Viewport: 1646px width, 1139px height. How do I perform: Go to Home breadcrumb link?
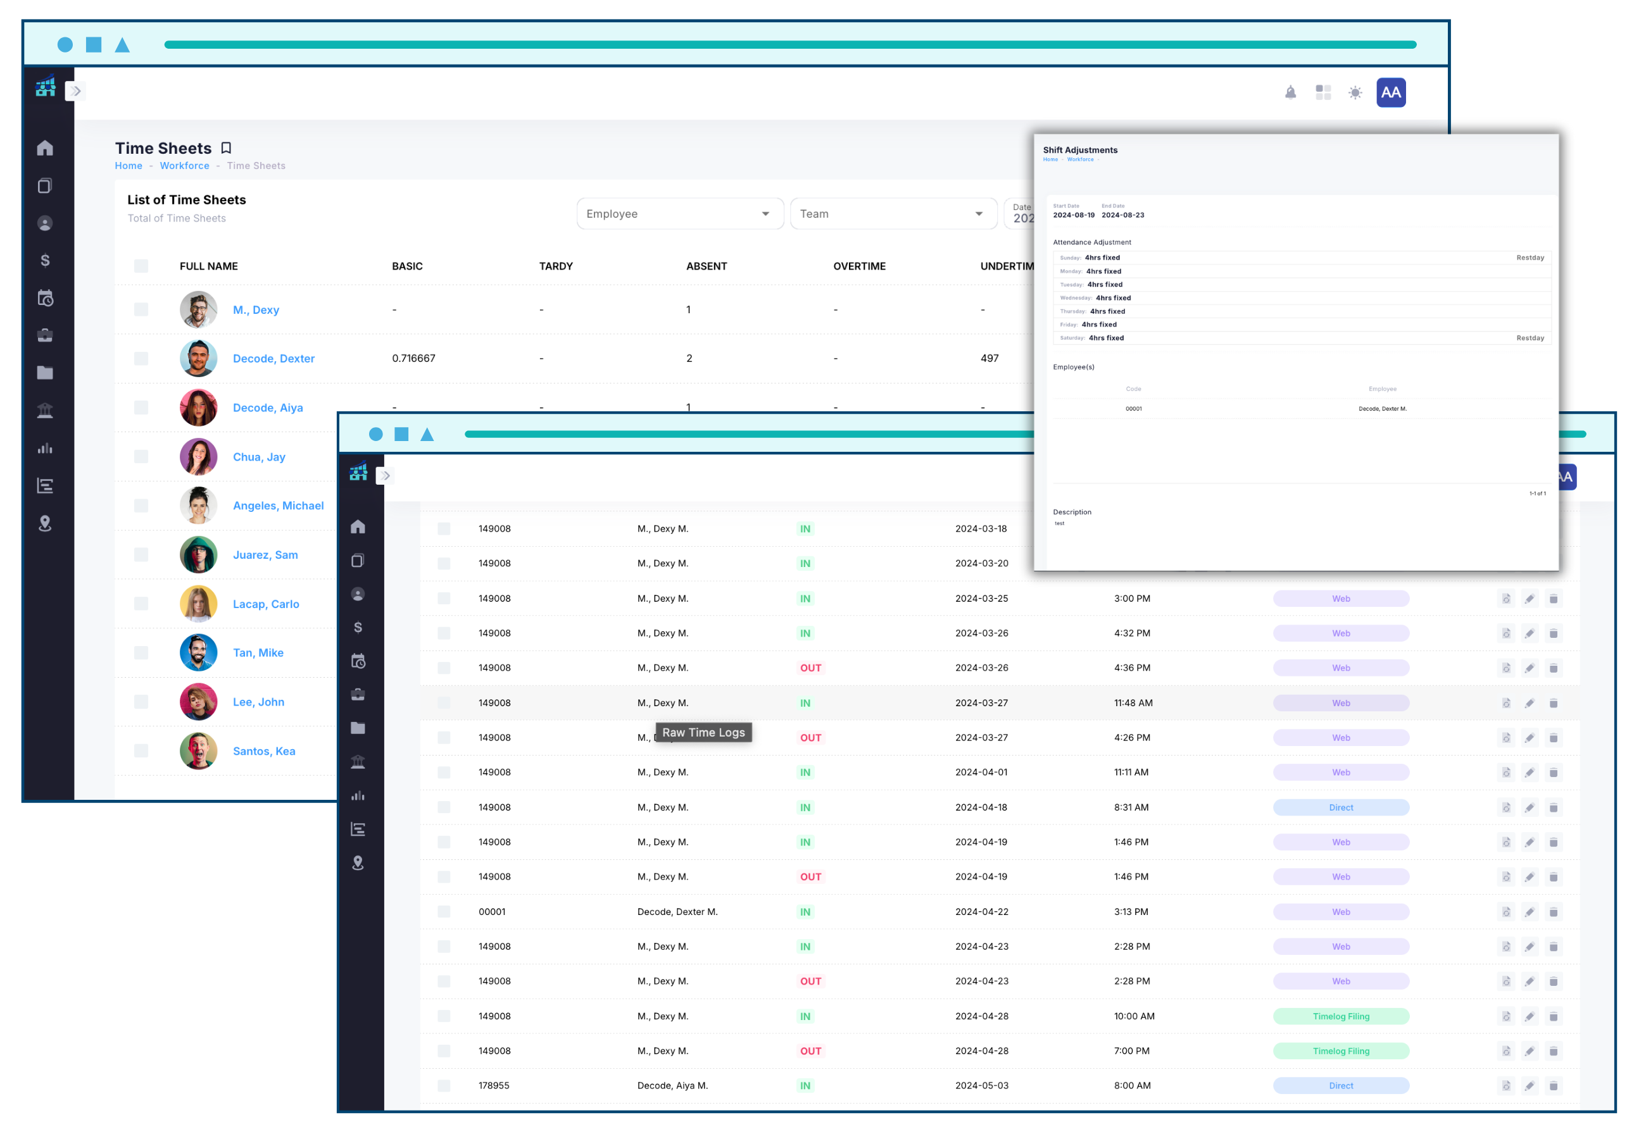point(129,166)
